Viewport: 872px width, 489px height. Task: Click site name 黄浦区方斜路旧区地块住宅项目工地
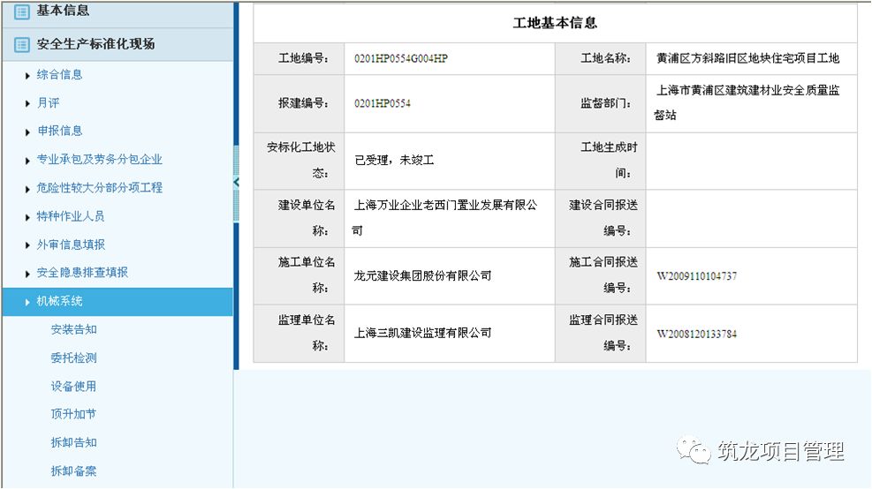tap(748, 57)
